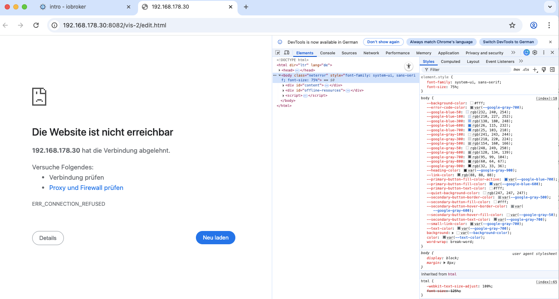Toggle the :hov element state panel
Viewport: 559px width, 299px height.
pyautogui.click(x=517, y=69)
